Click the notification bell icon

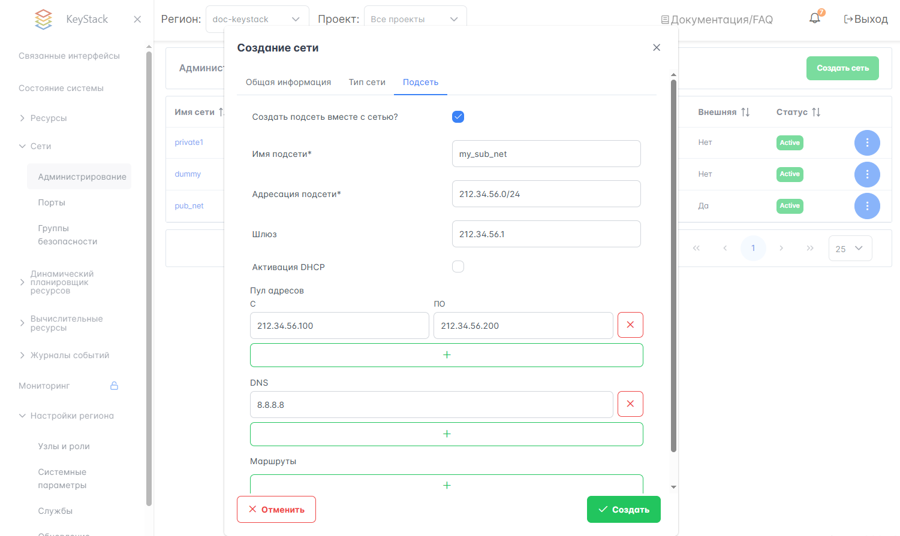(x=814, y=19)
